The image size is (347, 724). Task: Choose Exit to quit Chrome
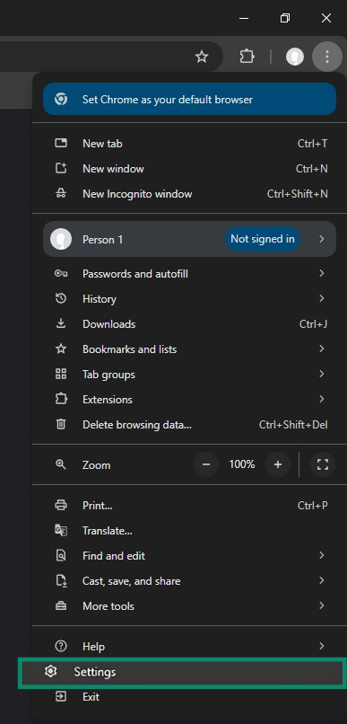[189, 697]
